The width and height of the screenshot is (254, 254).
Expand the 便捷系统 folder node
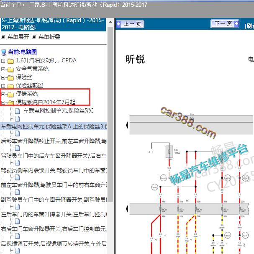tap(3, 94)
